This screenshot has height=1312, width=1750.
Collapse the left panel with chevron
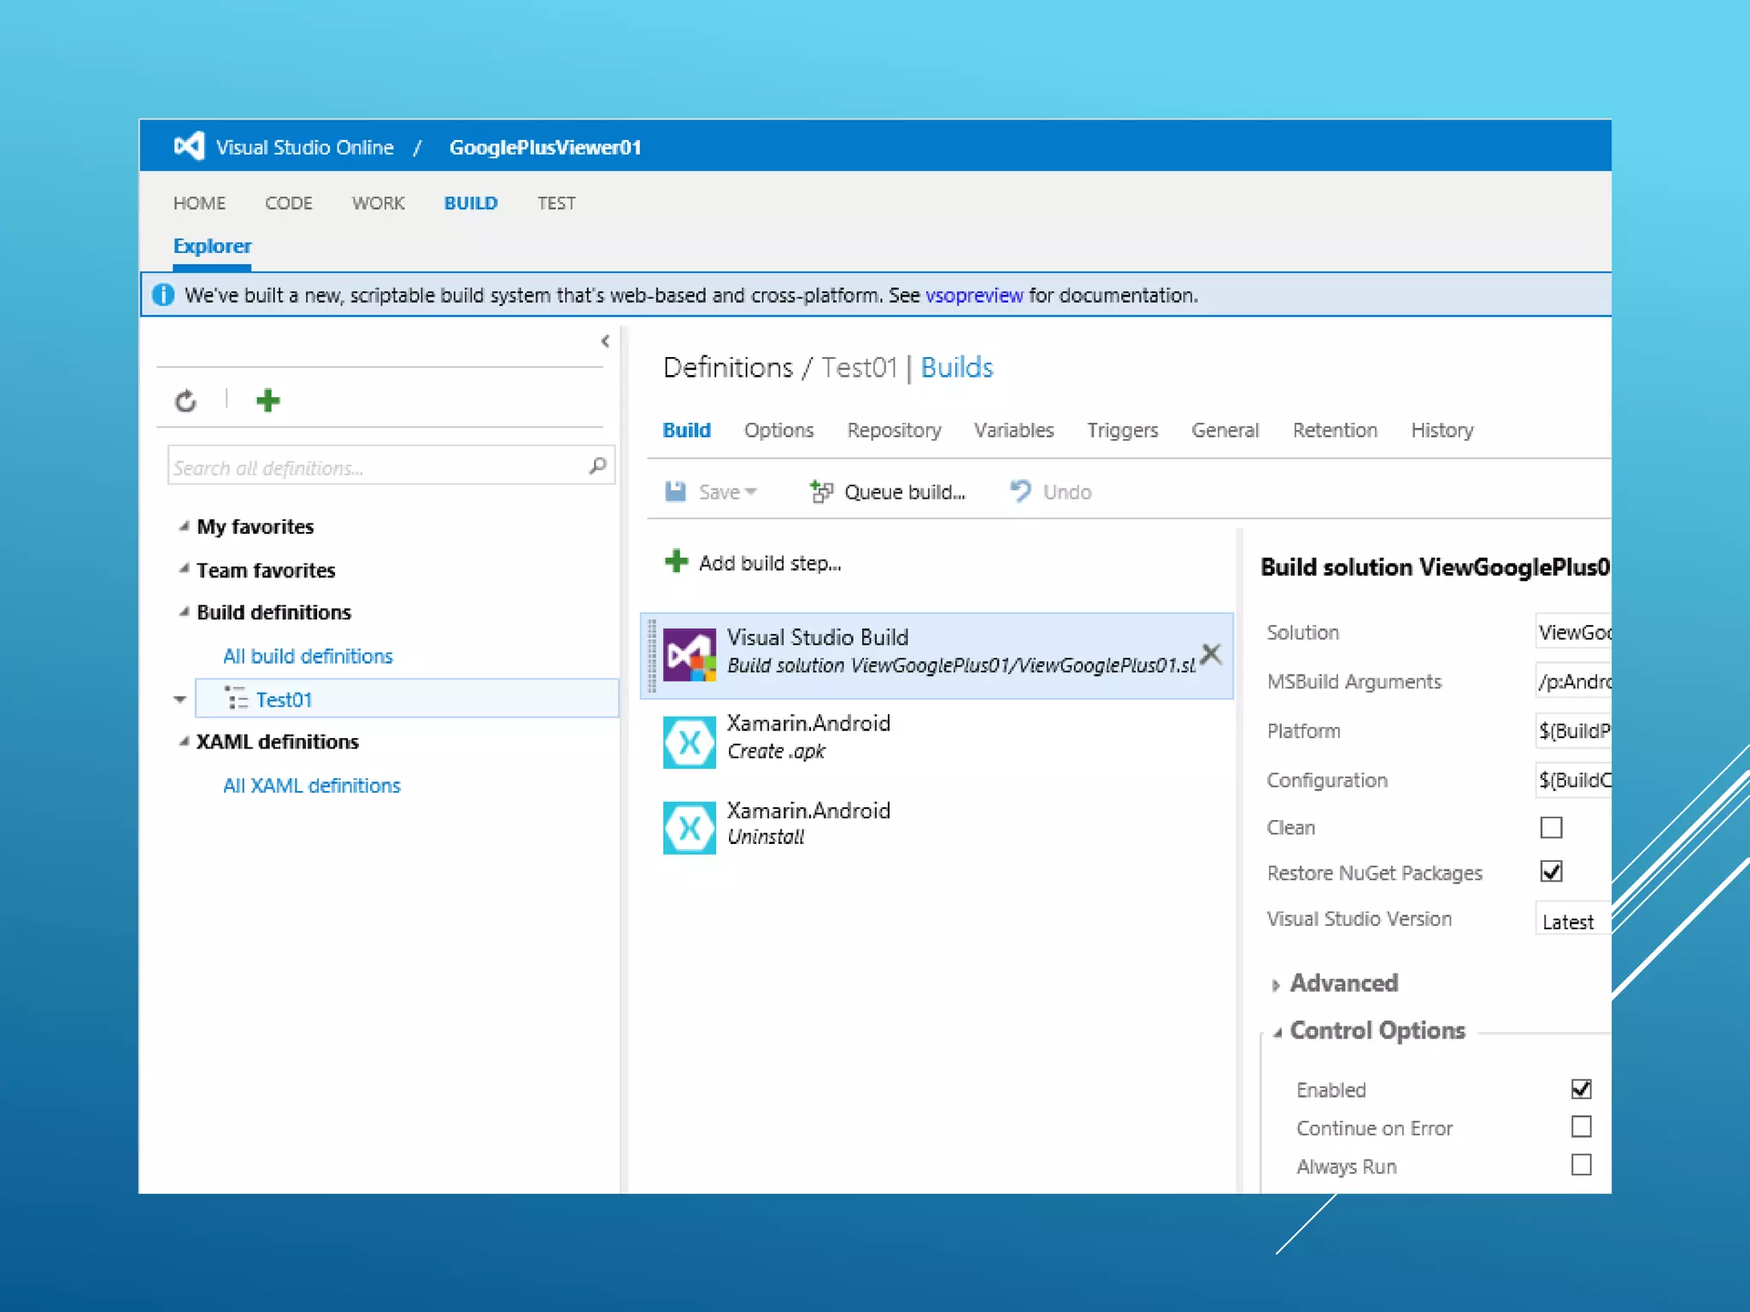605,342
